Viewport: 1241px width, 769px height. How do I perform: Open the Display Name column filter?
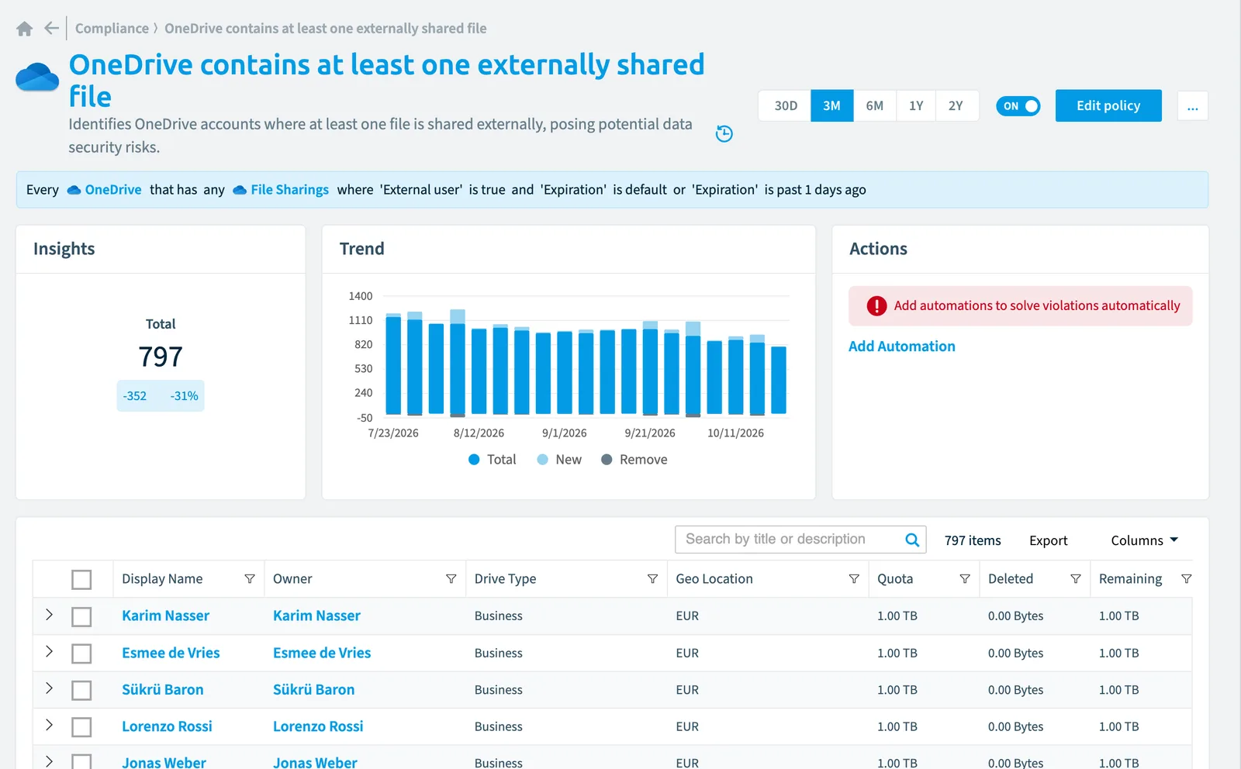click(250, 579)
